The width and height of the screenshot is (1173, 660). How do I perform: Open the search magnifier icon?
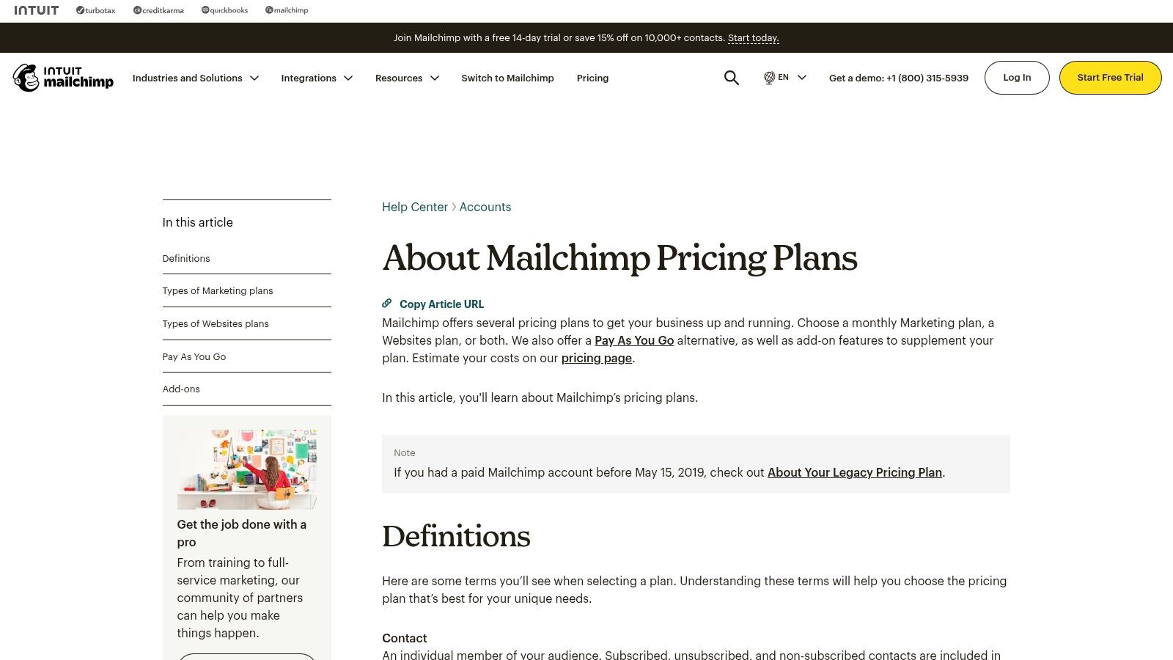[731, 77]
